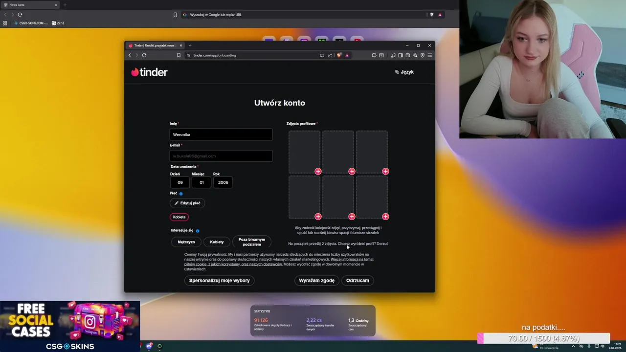Viewport: 626px width, 352px height.
Task: Open the share icon in Tinder address bar
Action: tap(330, 55)
